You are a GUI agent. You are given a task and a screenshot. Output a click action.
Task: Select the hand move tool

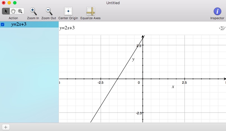coord(13,11)
